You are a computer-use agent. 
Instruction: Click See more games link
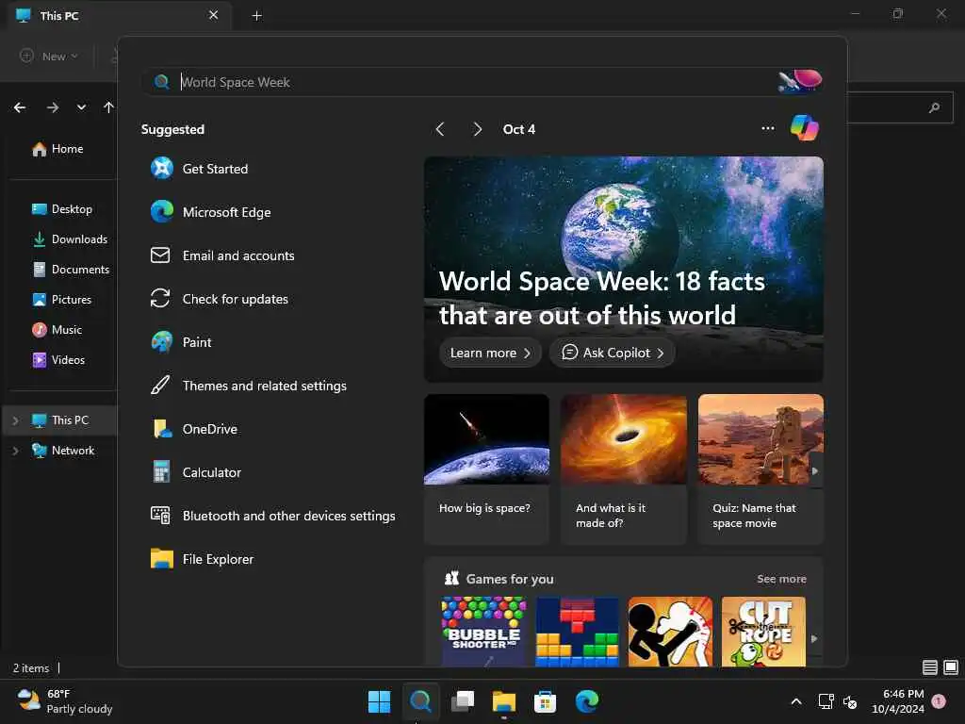[781, 579]
